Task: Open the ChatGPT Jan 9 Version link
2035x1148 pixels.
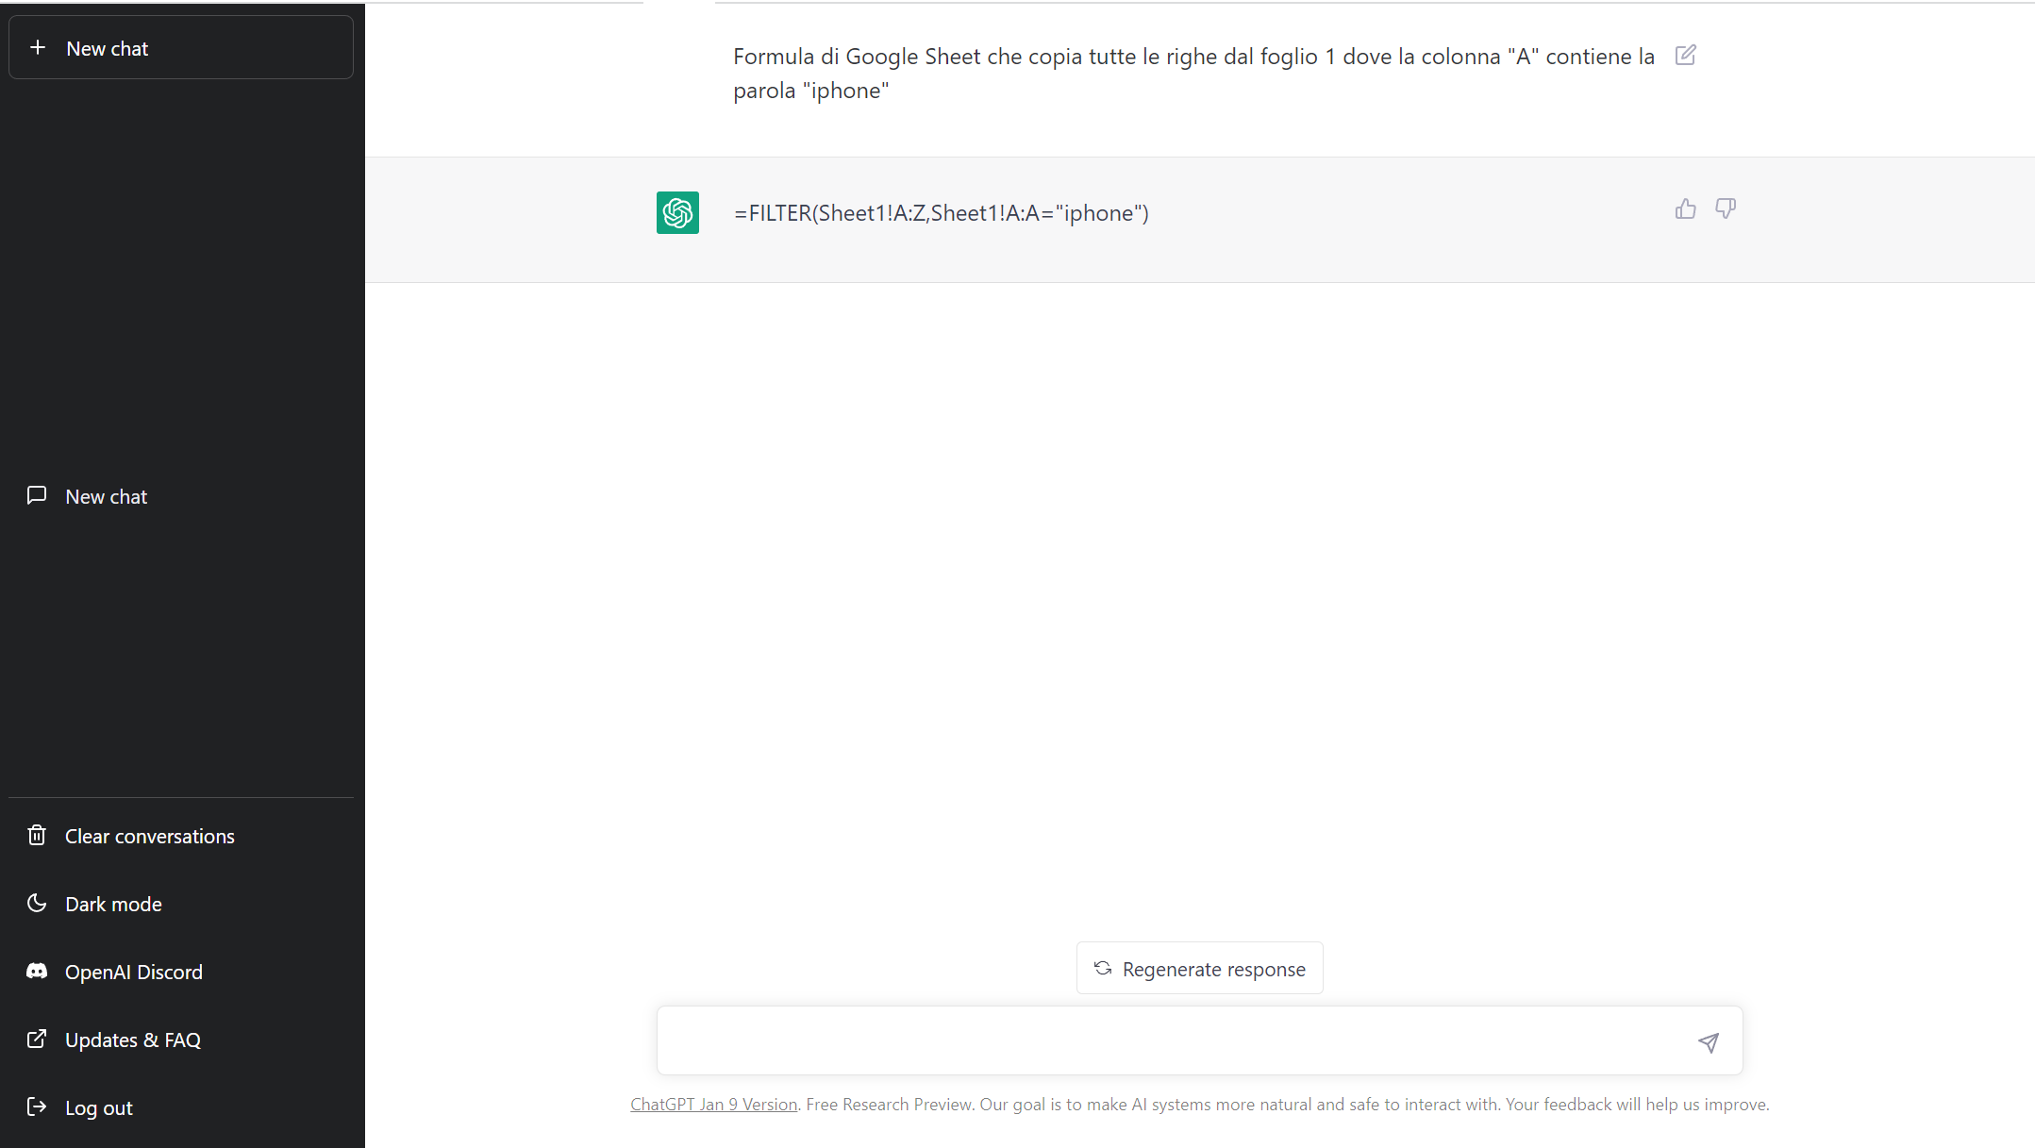Action: point(713,1105)
